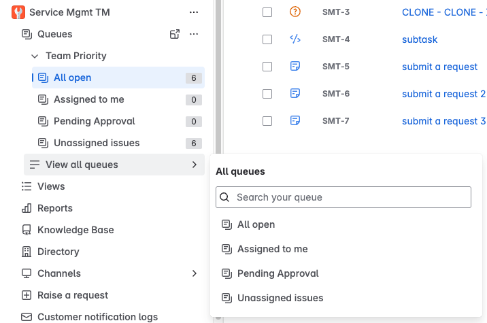Image resolution: width=487 pixels, height=323 pixels.
Task: Select Unassigned issues from All queues popup
Action: (x=280, y=298)
